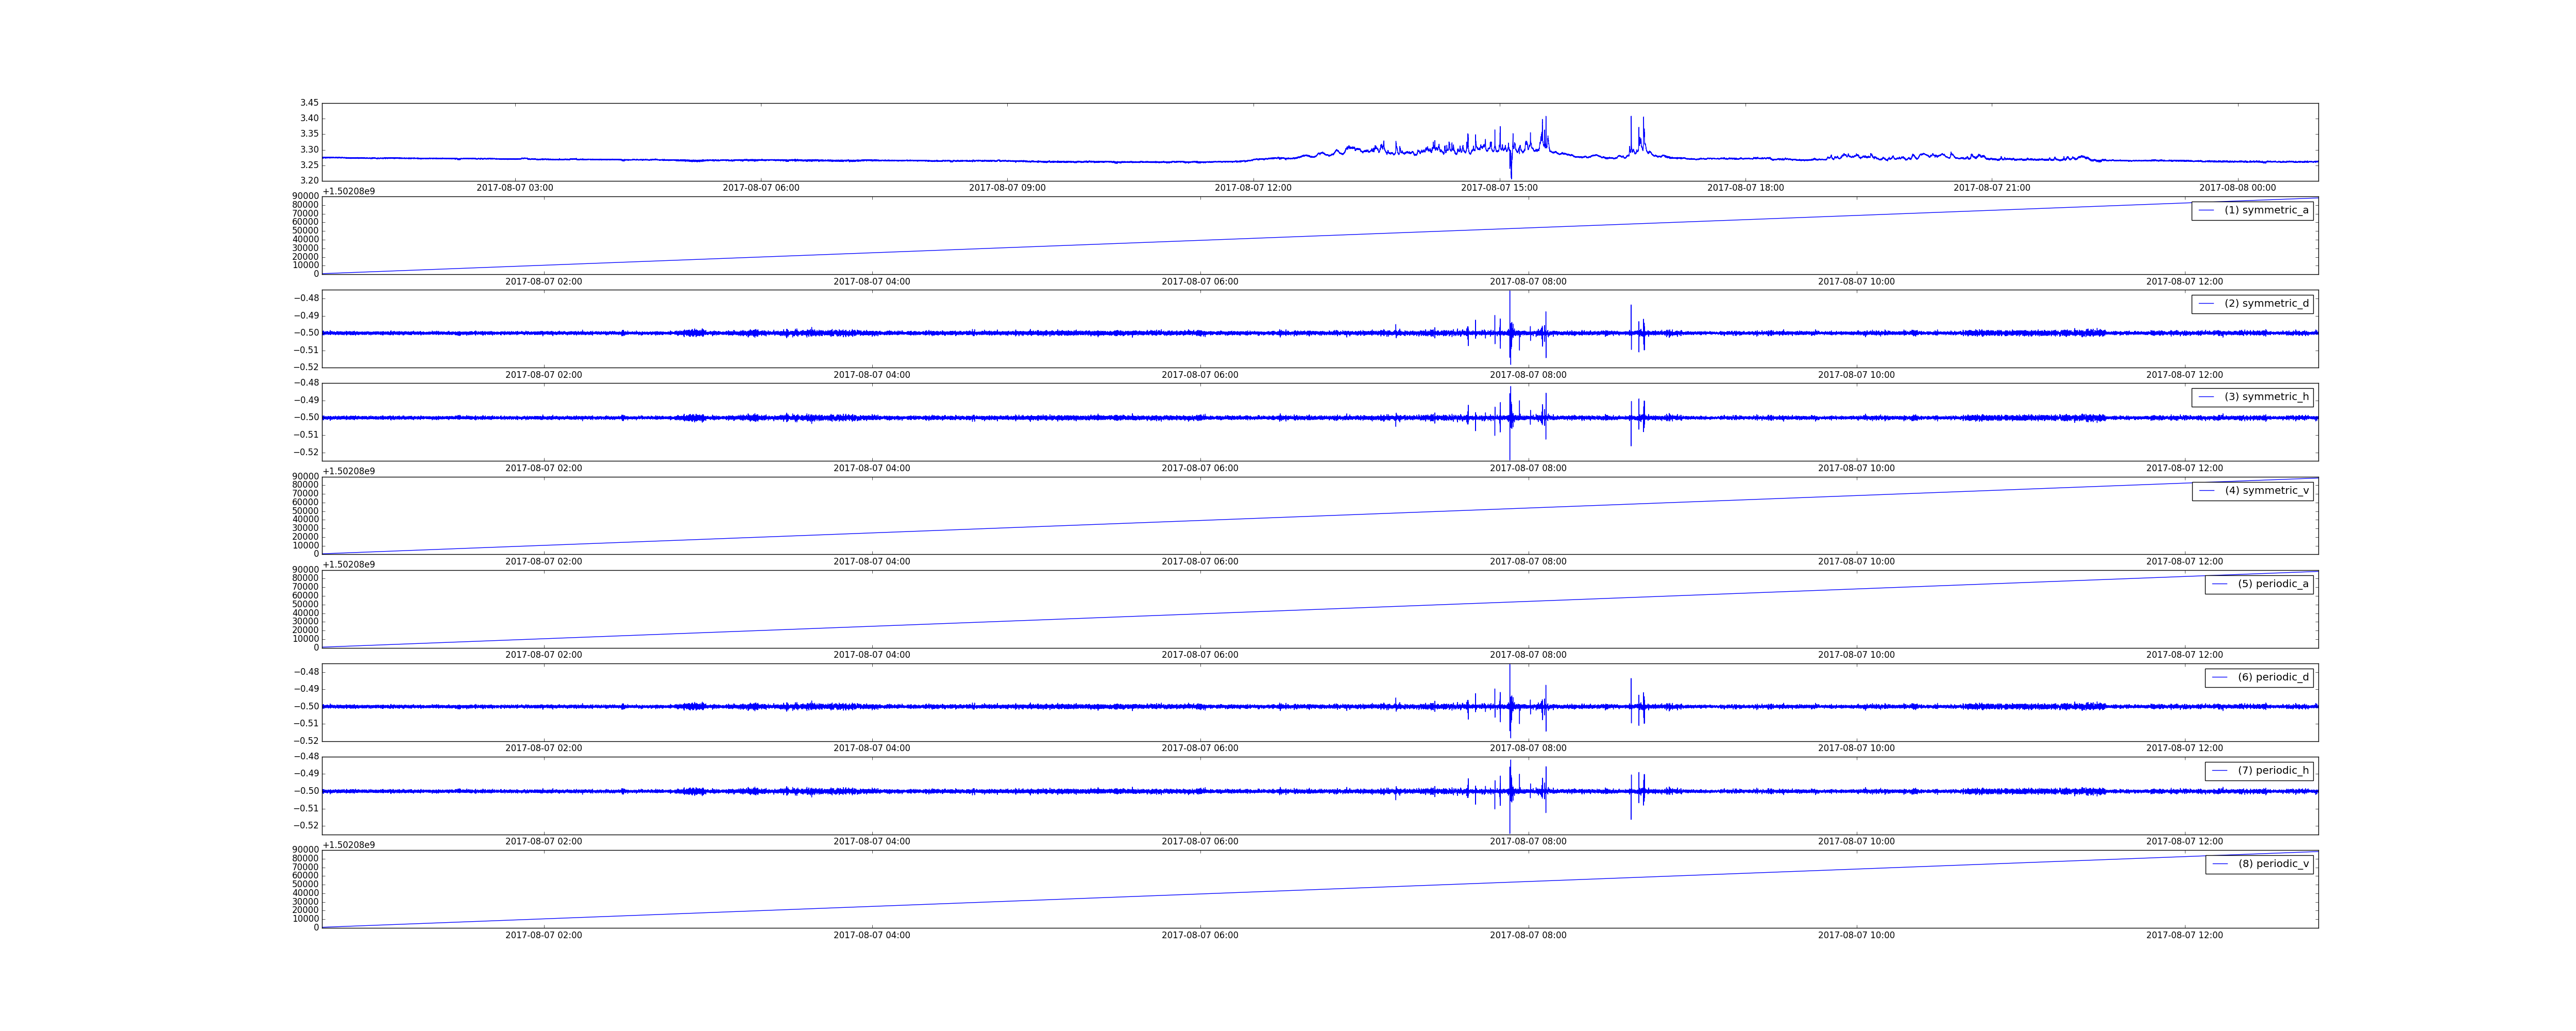The height and width of the screenshot is (1031, 2576).
Task: Click the "2017-08-07 09:00" x-axis tick label
Action: (x=1007, y=188)
